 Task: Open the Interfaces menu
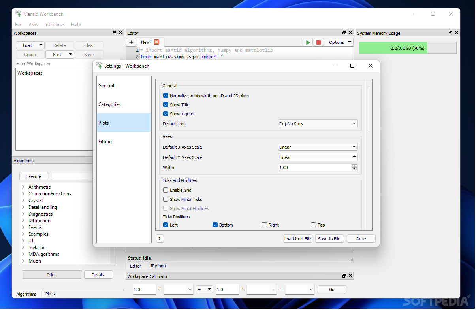55,25
